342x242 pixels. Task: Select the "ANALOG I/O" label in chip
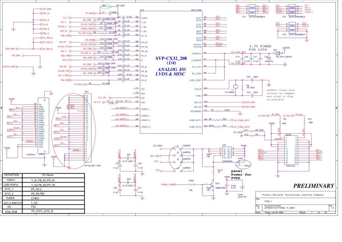[x=171, y=70]
